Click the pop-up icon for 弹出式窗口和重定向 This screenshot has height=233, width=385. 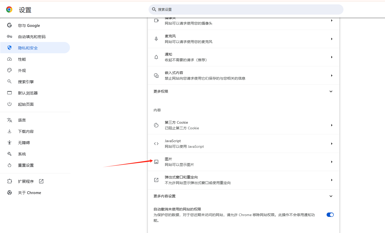pyautogui.click(x=156, y=180)
